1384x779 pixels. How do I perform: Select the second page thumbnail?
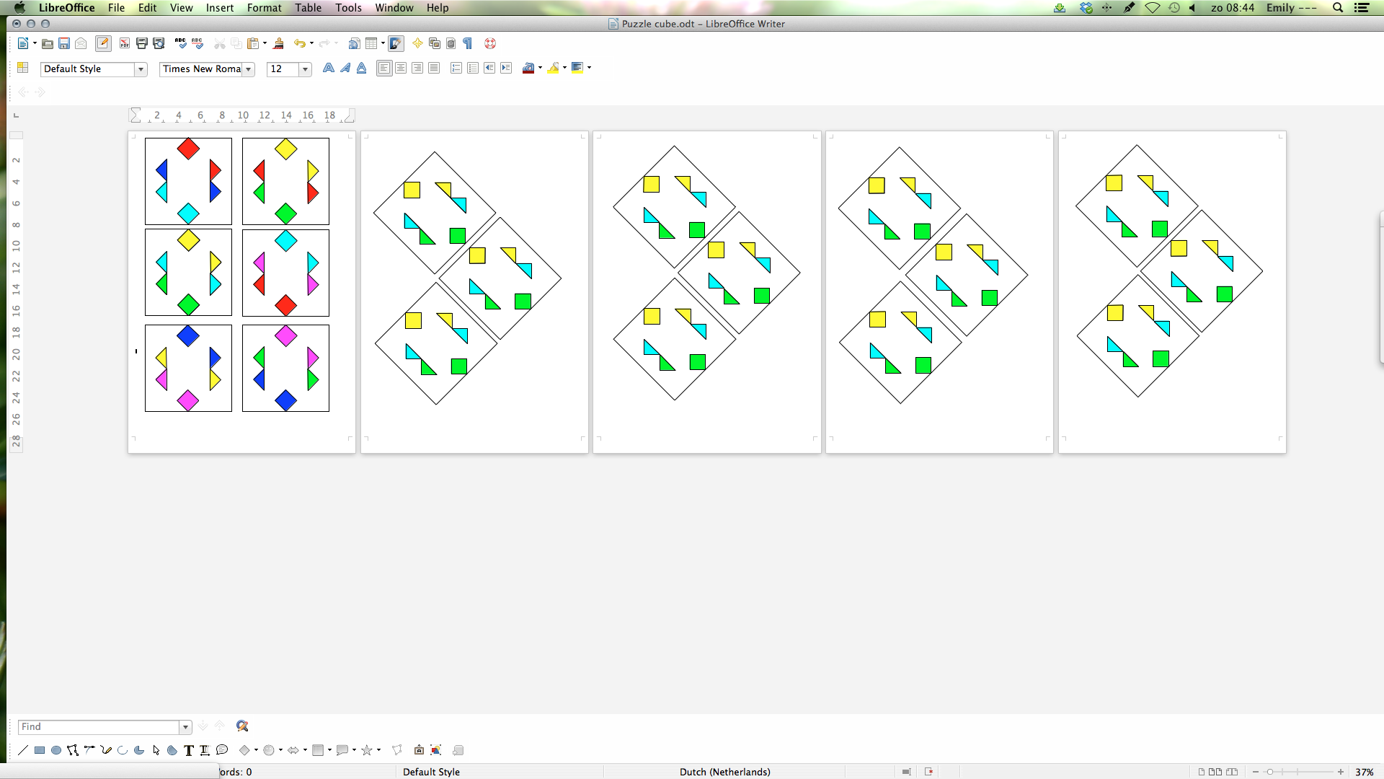474,291
